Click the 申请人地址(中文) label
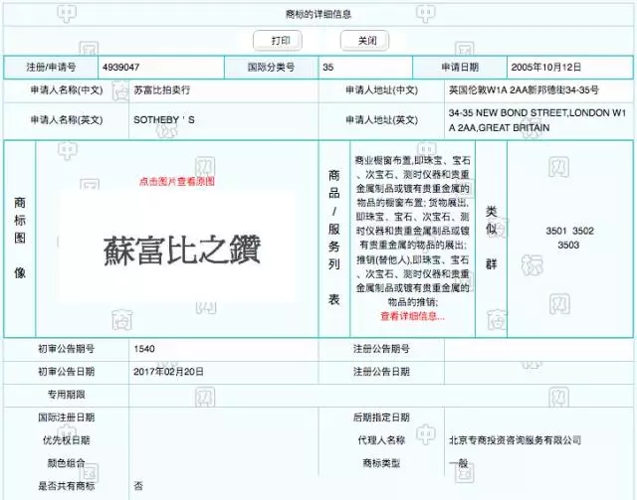Viewport: 637px width, 500px height. pyautogui.click(x=381, y=89)
